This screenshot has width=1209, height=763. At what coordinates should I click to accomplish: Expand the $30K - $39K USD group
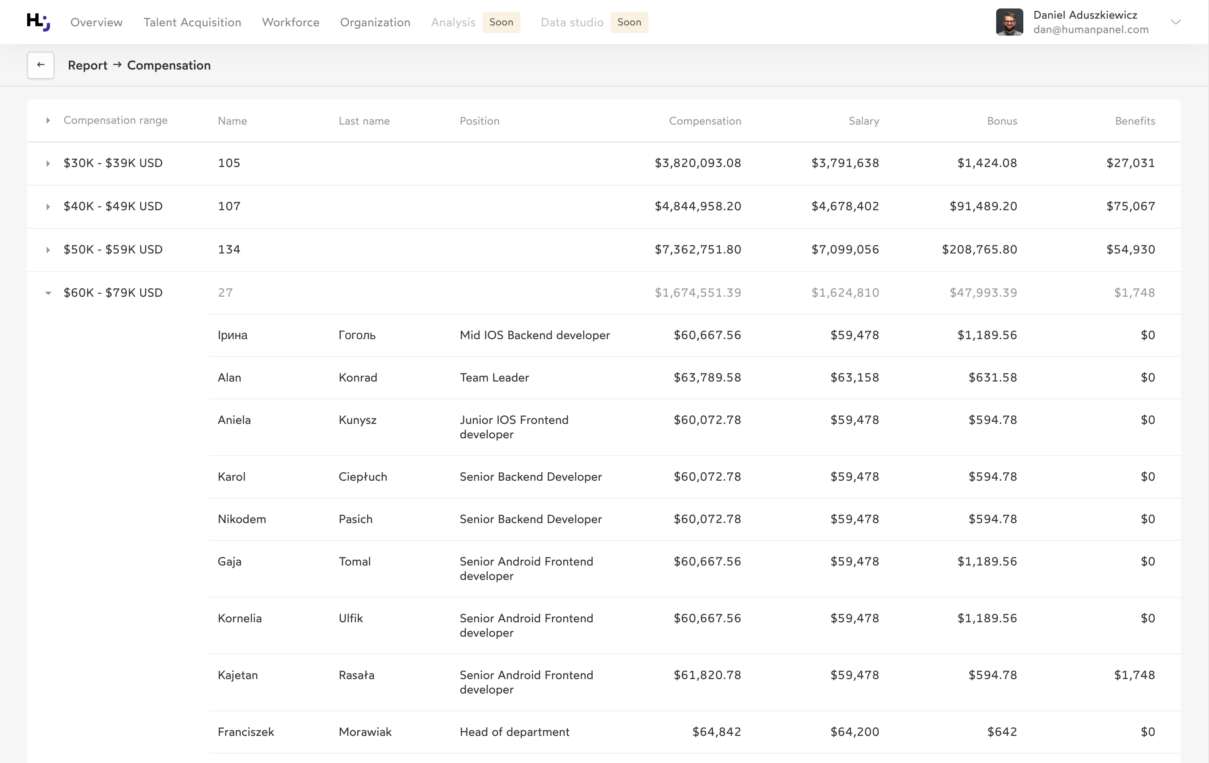[x=48, y=163]
